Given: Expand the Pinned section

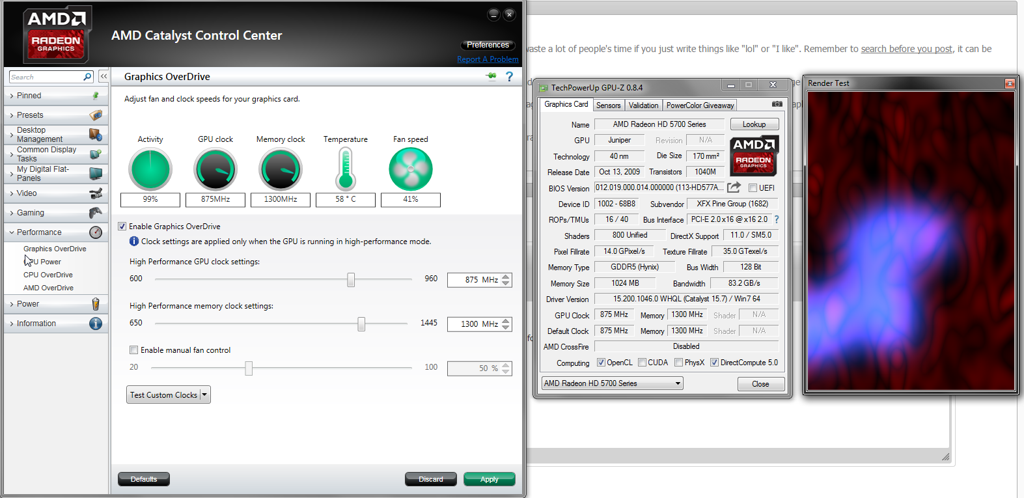Looking at the screenshot, I should [12, 96].
